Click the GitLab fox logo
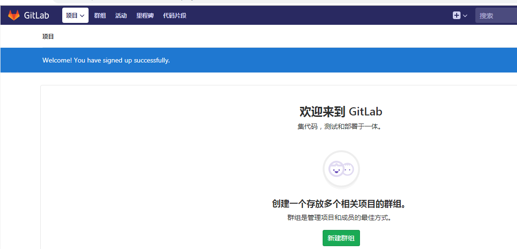The width and height of the screenshot is (517, 249). [x=14, y=15]
